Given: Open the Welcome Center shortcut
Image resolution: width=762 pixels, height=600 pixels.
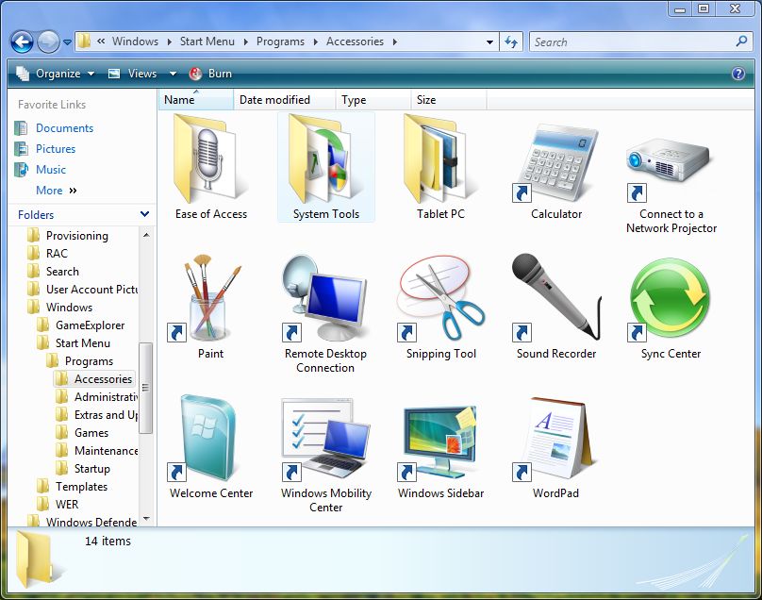Looking at the screenshot, I should [211, 447].
